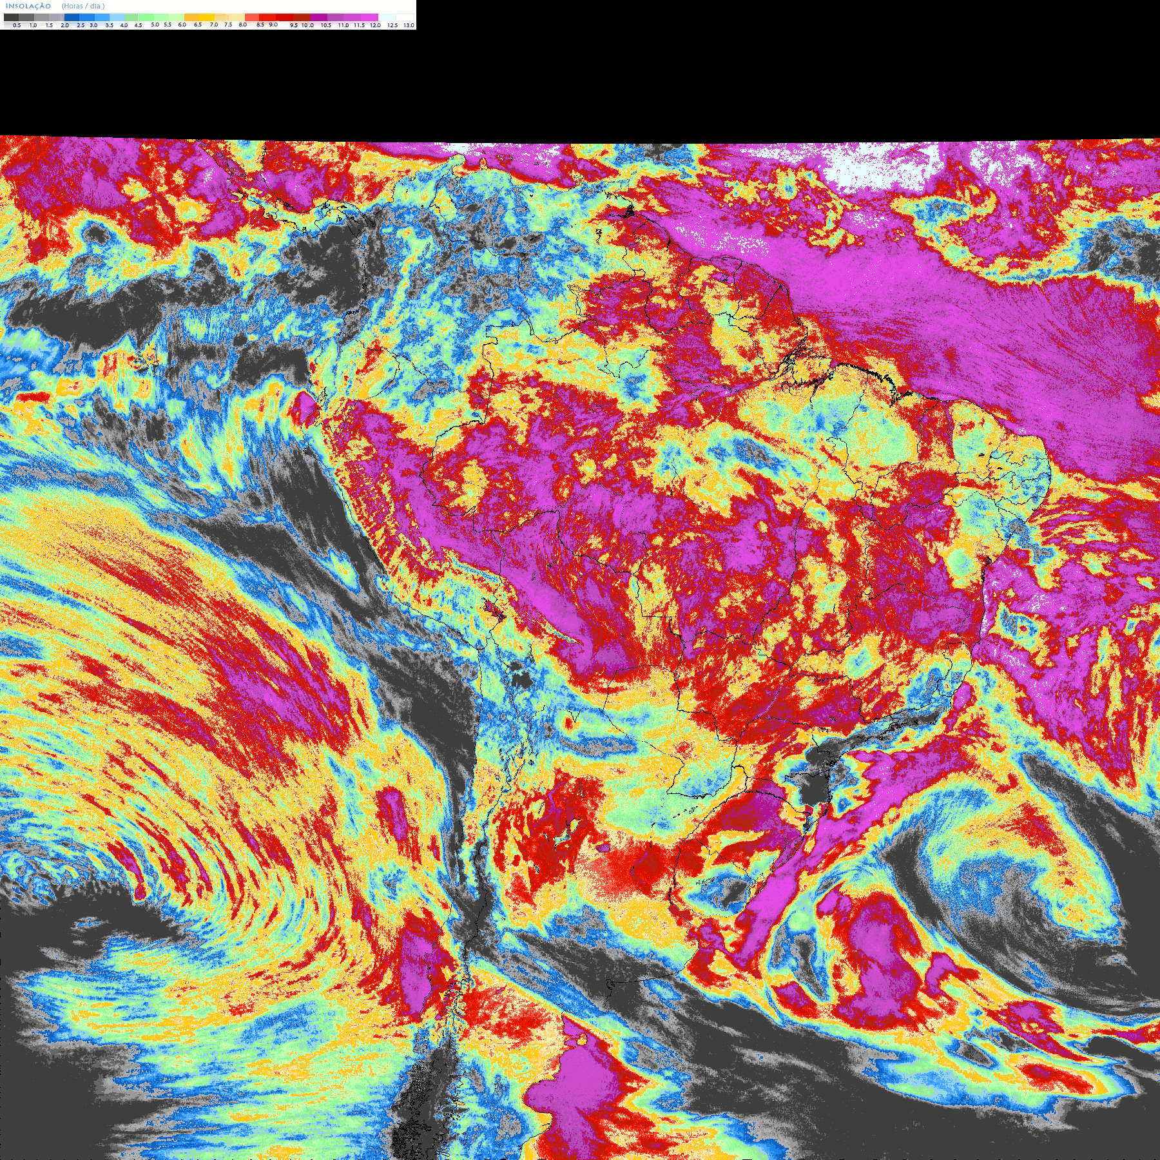
Task: Click the '8.0' legend value
Action: 242,24
